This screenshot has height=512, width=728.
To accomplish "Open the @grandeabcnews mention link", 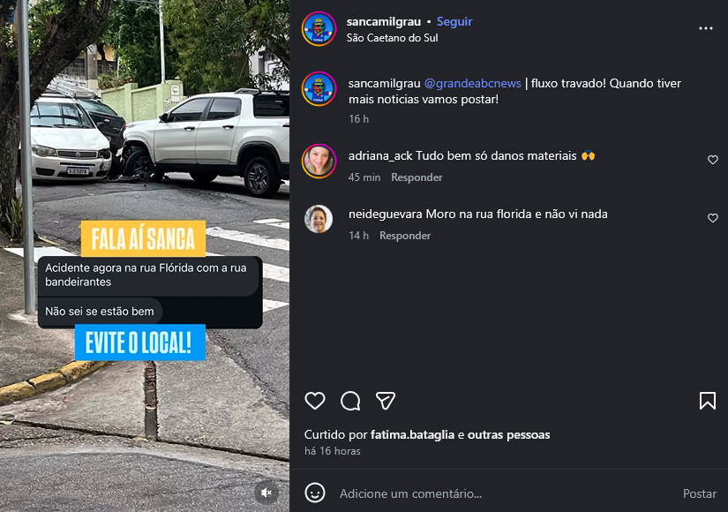I will click(x=473, y=83).
